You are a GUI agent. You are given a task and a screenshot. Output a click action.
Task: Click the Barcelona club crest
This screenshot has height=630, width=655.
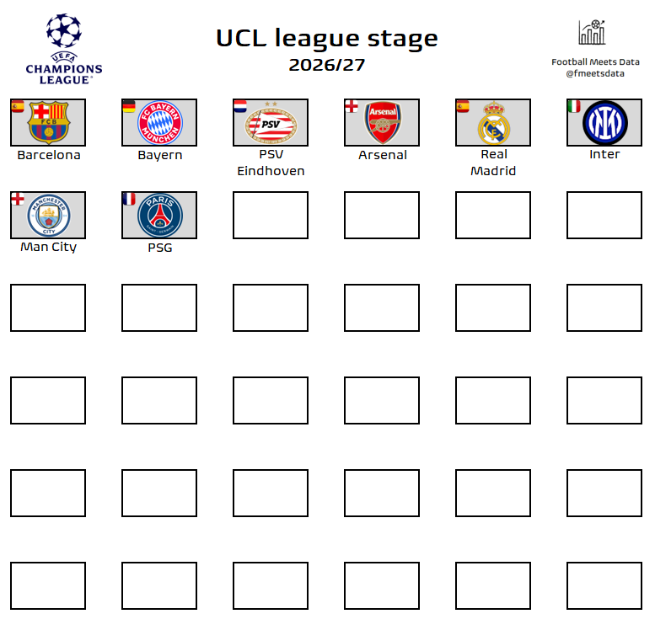tap(48, 123)
